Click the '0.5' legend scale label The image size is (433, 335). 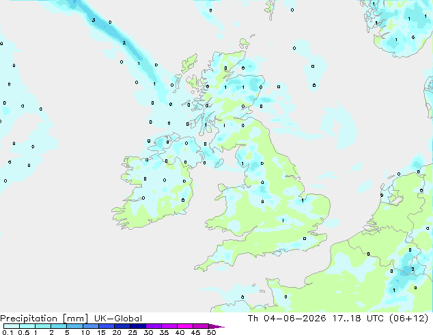click(23, 332)
